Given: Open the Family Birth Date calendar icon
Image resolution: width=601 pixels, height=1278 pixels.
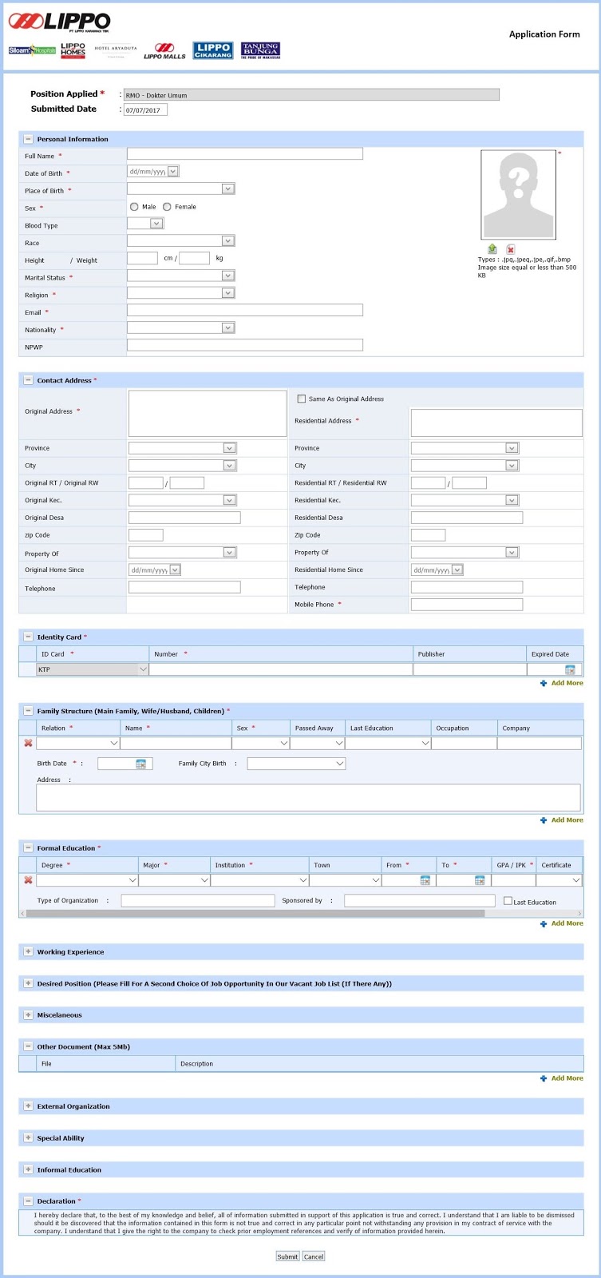Looking at the screenshot, I should tap(140, 764).
